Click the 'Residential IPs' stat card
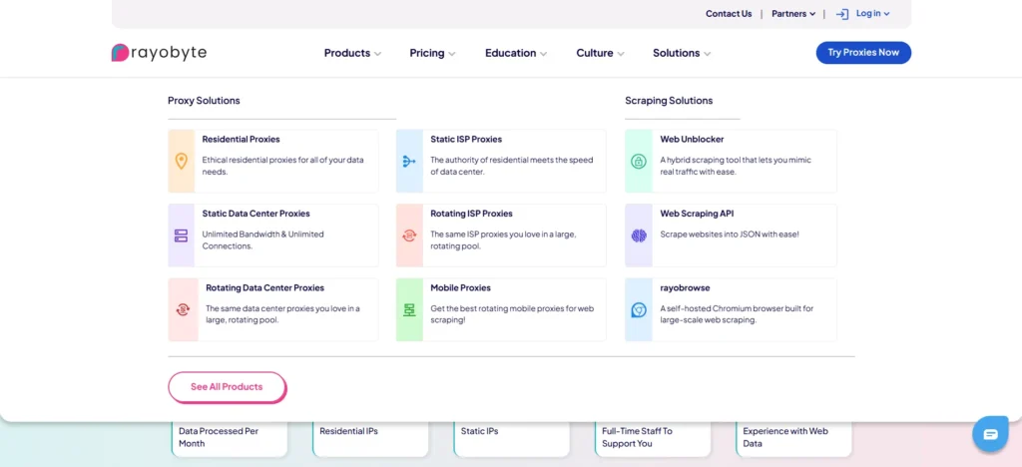Screen dimensions: 1022x467 pos(370,438)
